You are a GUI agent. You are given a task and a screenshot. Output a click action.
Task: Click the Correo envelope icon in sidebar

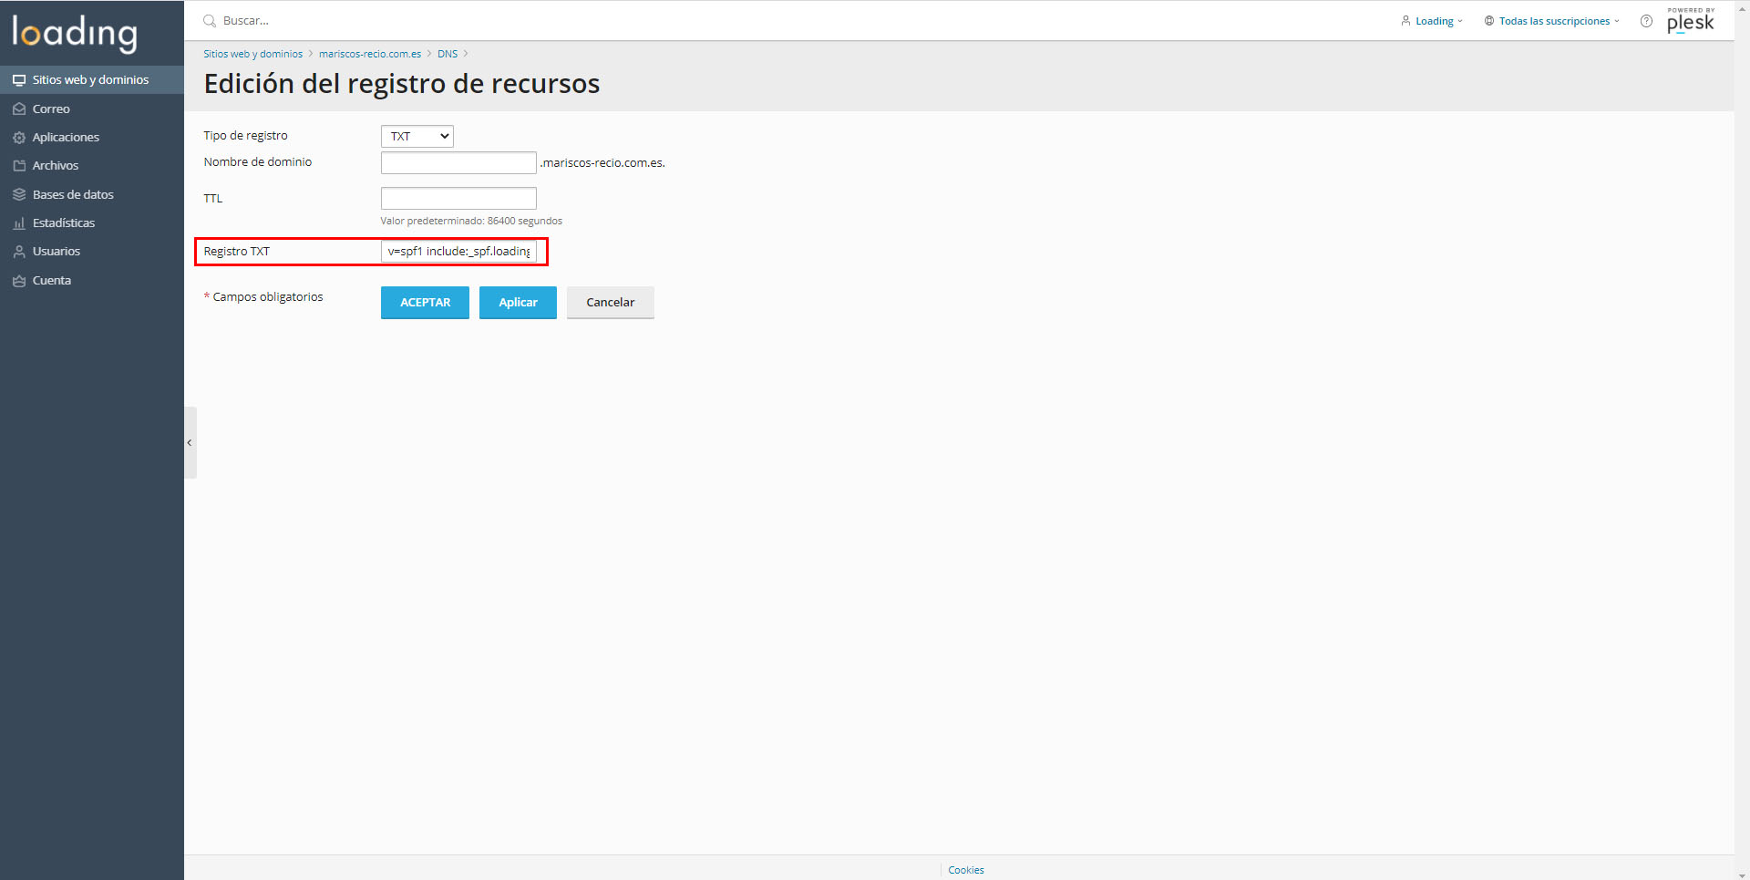click(19, 109)
